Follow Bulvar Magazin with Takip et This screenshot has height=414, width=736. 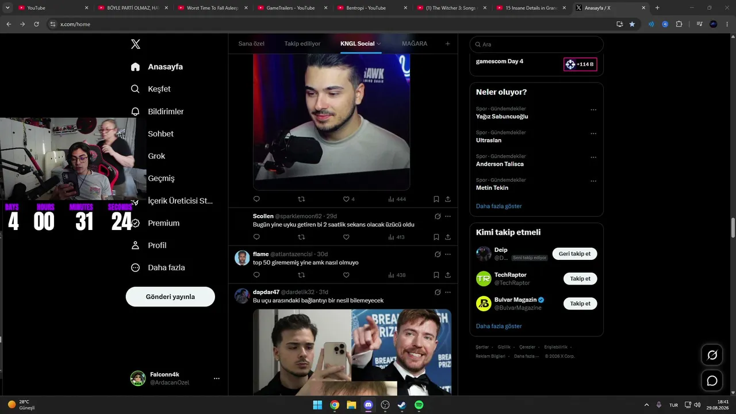point(580,303)
